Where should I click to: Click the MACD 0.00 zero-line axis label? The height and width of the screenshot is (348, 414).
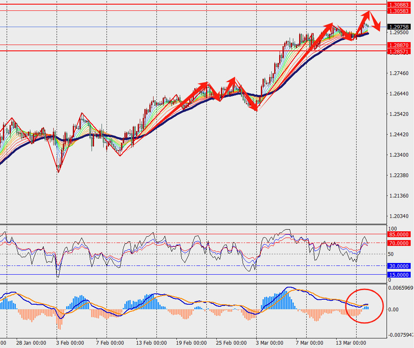click(394, 309)
